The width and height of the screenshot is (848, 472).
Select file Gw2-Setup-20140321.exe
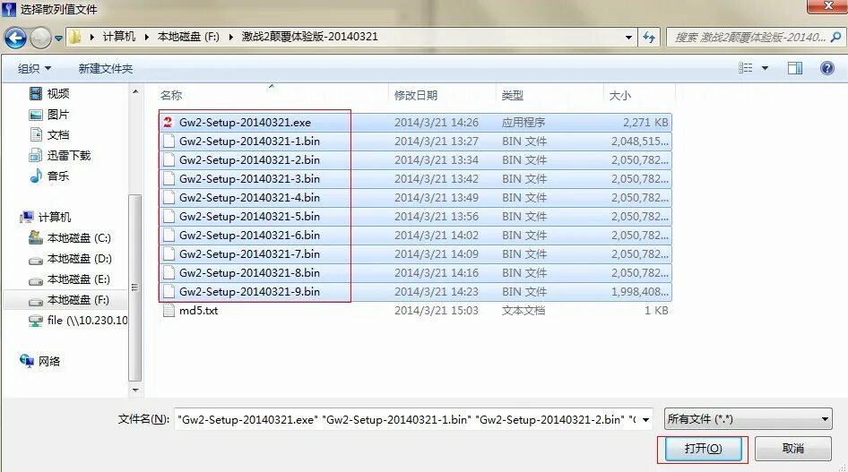point(415,123)
